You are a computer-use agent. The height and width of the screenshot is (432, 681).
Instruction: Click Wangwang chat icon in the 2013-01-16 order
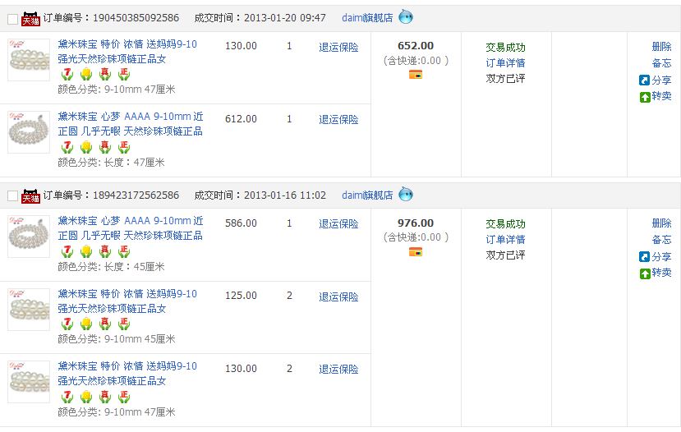(x=406, y=195)
